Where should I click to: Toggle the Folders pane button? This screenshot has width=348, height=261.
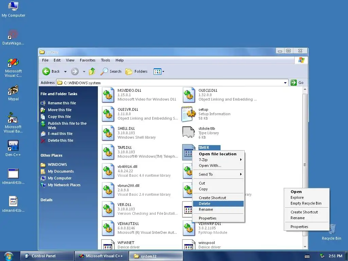pyautogui.click(x=136, y=71)
